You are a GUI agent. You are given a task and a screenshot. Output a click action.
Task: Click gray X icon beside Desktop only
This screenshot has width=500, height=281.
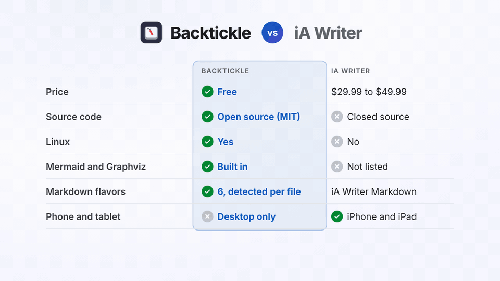coord(207,216)
